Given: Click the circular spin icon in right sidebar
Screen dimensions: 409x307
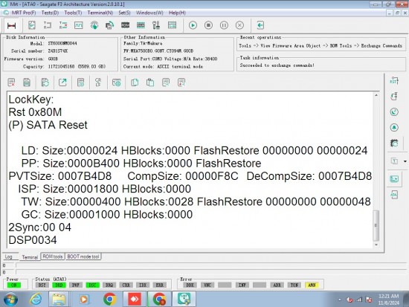Looking at the screenshot, I should click(394, 112).
